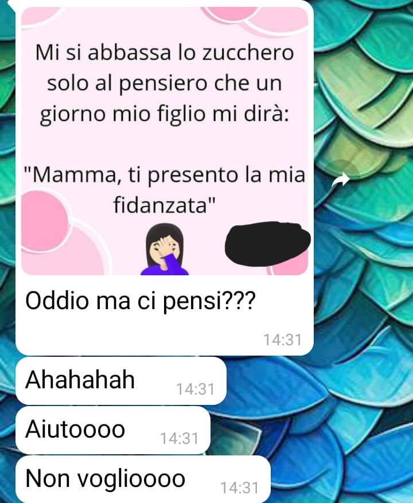
Task: Tap the forward arrow beside the image
Action: pyautogui.click(x=341, y=179)
